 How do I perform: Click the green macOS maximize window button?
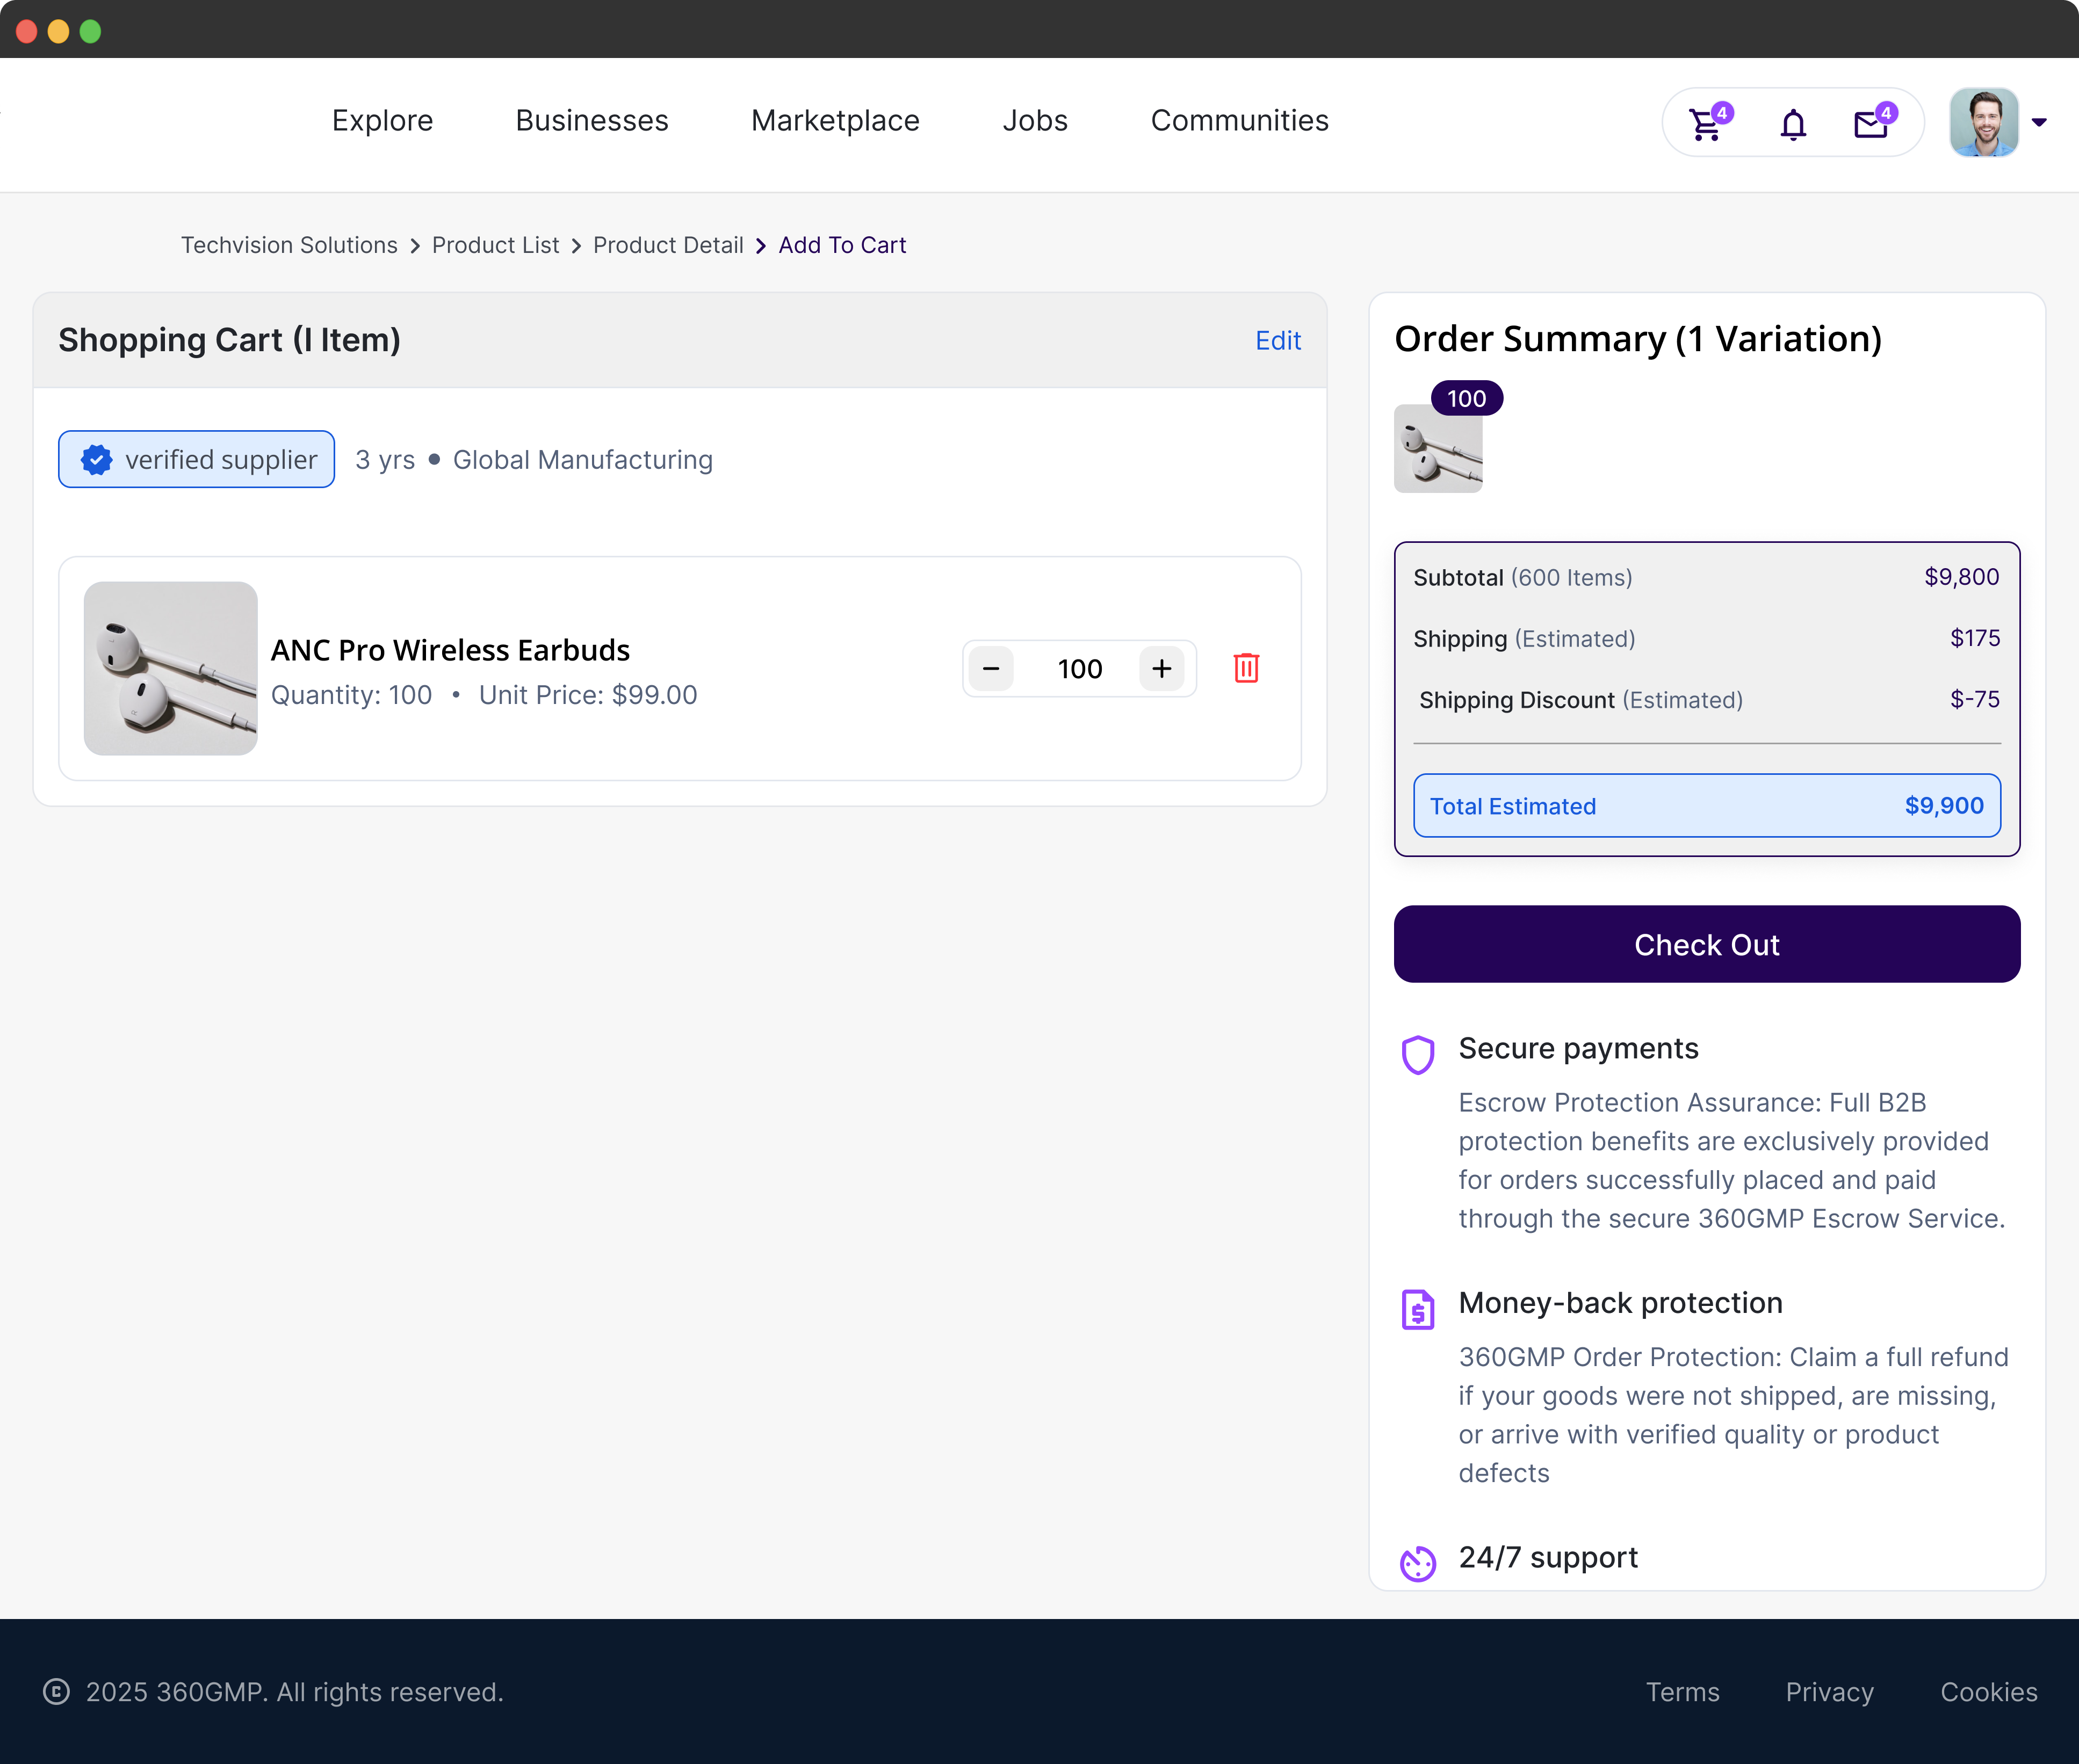[x=90, y=31]
